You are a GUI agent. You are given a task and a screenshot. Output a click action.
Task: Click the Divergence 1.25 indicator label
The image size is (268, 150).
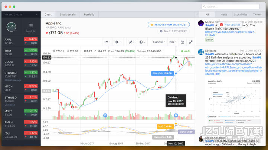163,137
